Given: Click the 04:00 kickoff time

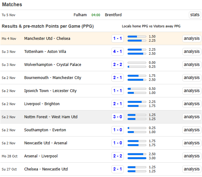Looking at the screenshot, I should click(96, 15).
